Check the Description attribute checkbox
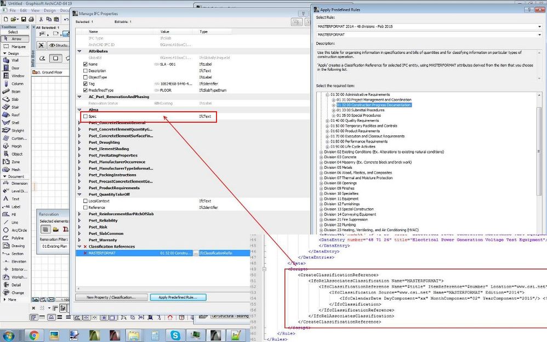This screenshot has height=342, width=547. click(x=86, y=71)
